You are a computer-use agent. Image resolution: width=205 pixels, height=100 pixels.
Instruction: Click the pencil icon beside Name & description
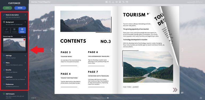coord(4,15)
